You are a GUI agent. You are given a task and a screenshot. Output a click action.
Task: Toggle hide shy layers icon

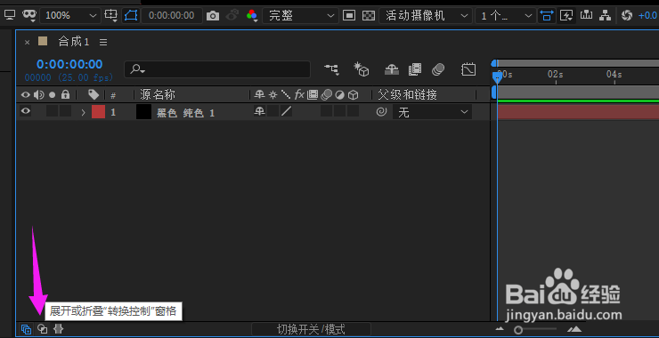pos(391,69)
